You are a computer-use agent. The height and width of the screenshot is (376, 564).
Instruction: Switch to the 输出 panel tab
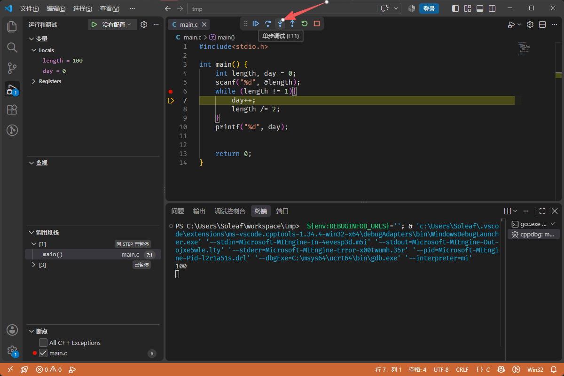[199, 211]
